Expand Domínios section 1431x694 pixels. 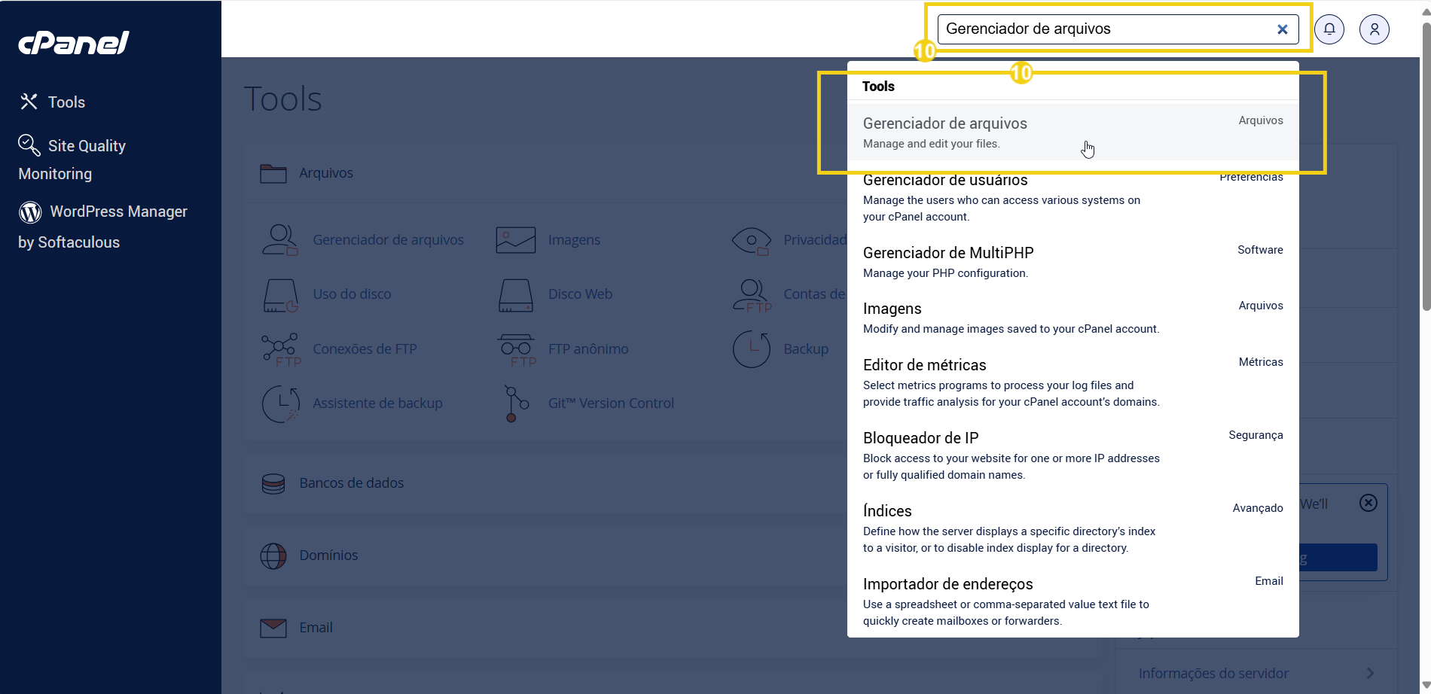(329, 556)
